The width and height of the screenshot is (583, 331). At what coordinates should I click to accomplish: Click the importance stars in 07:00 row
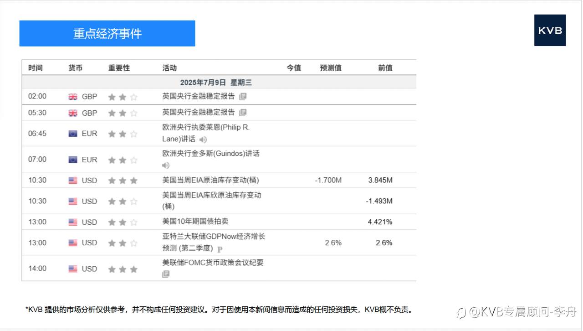[123, 160]
